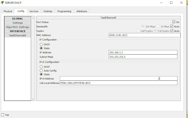Click the sidebar scroll up arrow
Screen dimensions: 188x118
[33, 18]
